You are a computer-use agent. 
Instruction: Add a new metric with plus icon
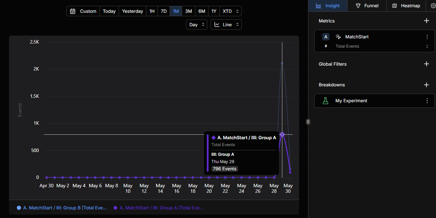tap(427, 21)
